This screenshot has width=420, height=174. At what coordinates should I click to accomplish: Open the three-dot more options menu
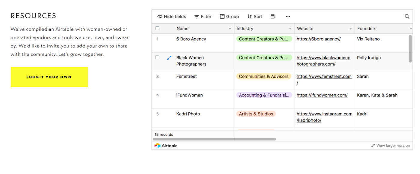click(x=288, y=16)
